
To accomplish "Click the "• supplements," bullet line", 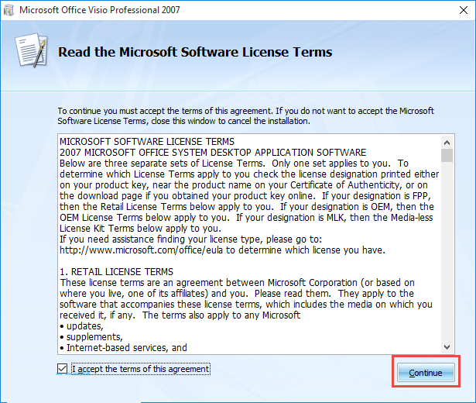I will [91, 337].
